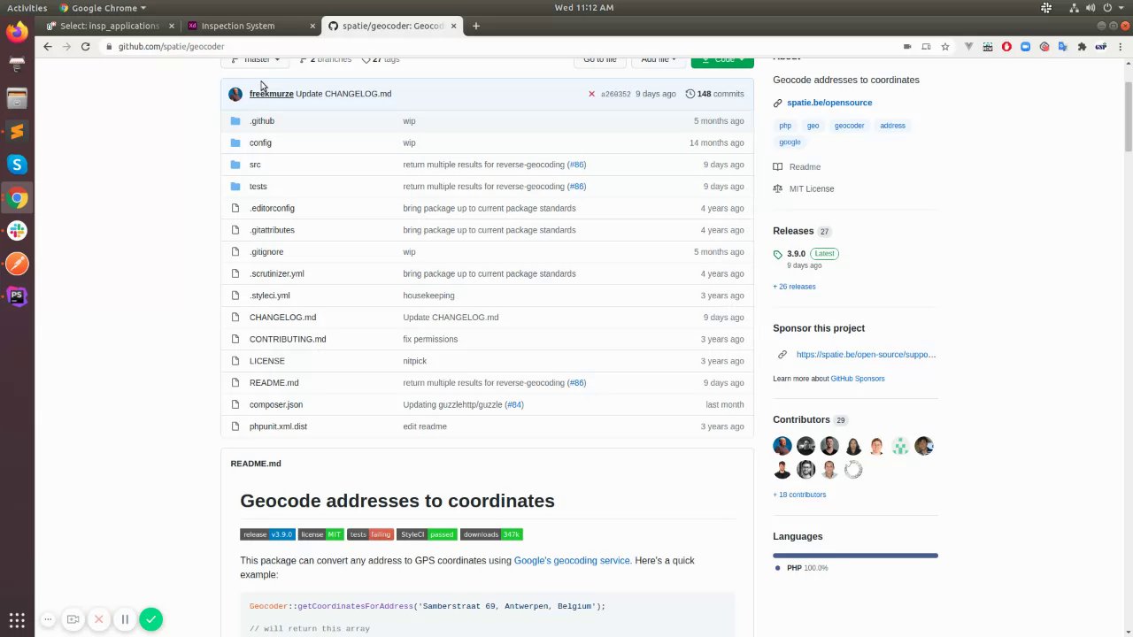
Task: Open the system power menu arrow
Action: (1120, 8)
